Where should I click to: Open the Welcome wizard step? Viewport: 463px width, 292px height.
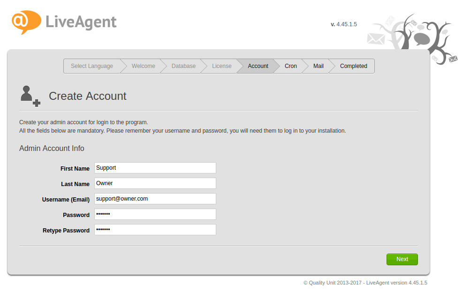[x=143, y=66]
